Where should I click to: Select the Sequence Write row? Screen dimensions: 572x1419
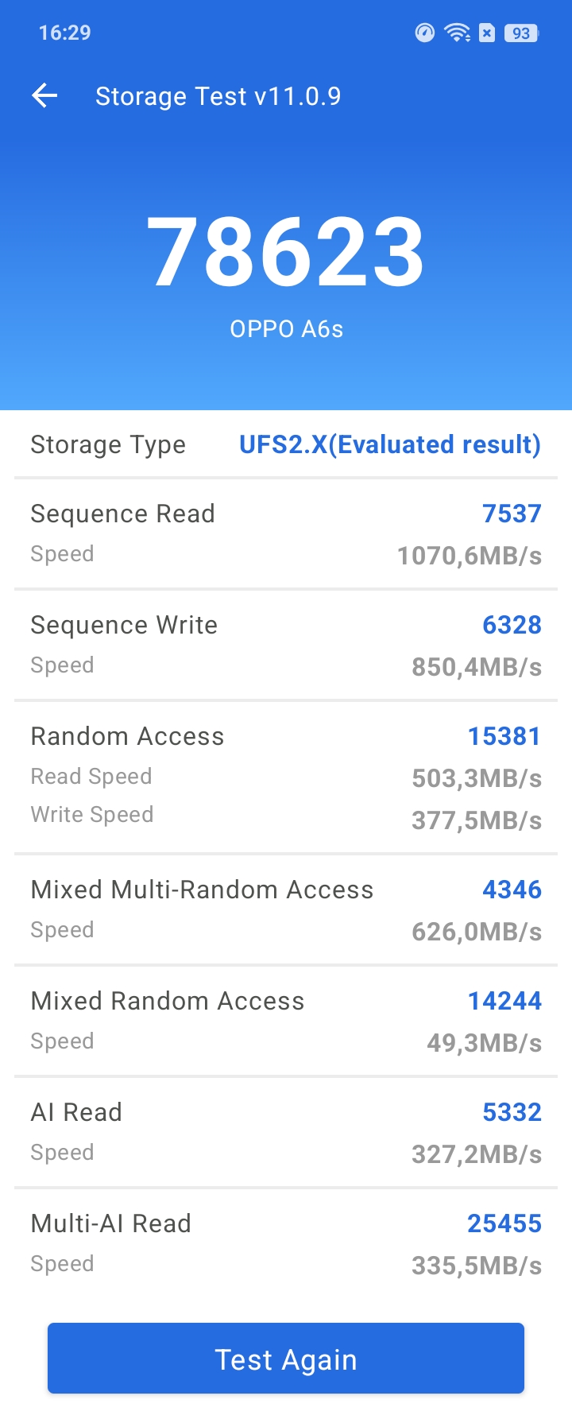coord(286,645)
